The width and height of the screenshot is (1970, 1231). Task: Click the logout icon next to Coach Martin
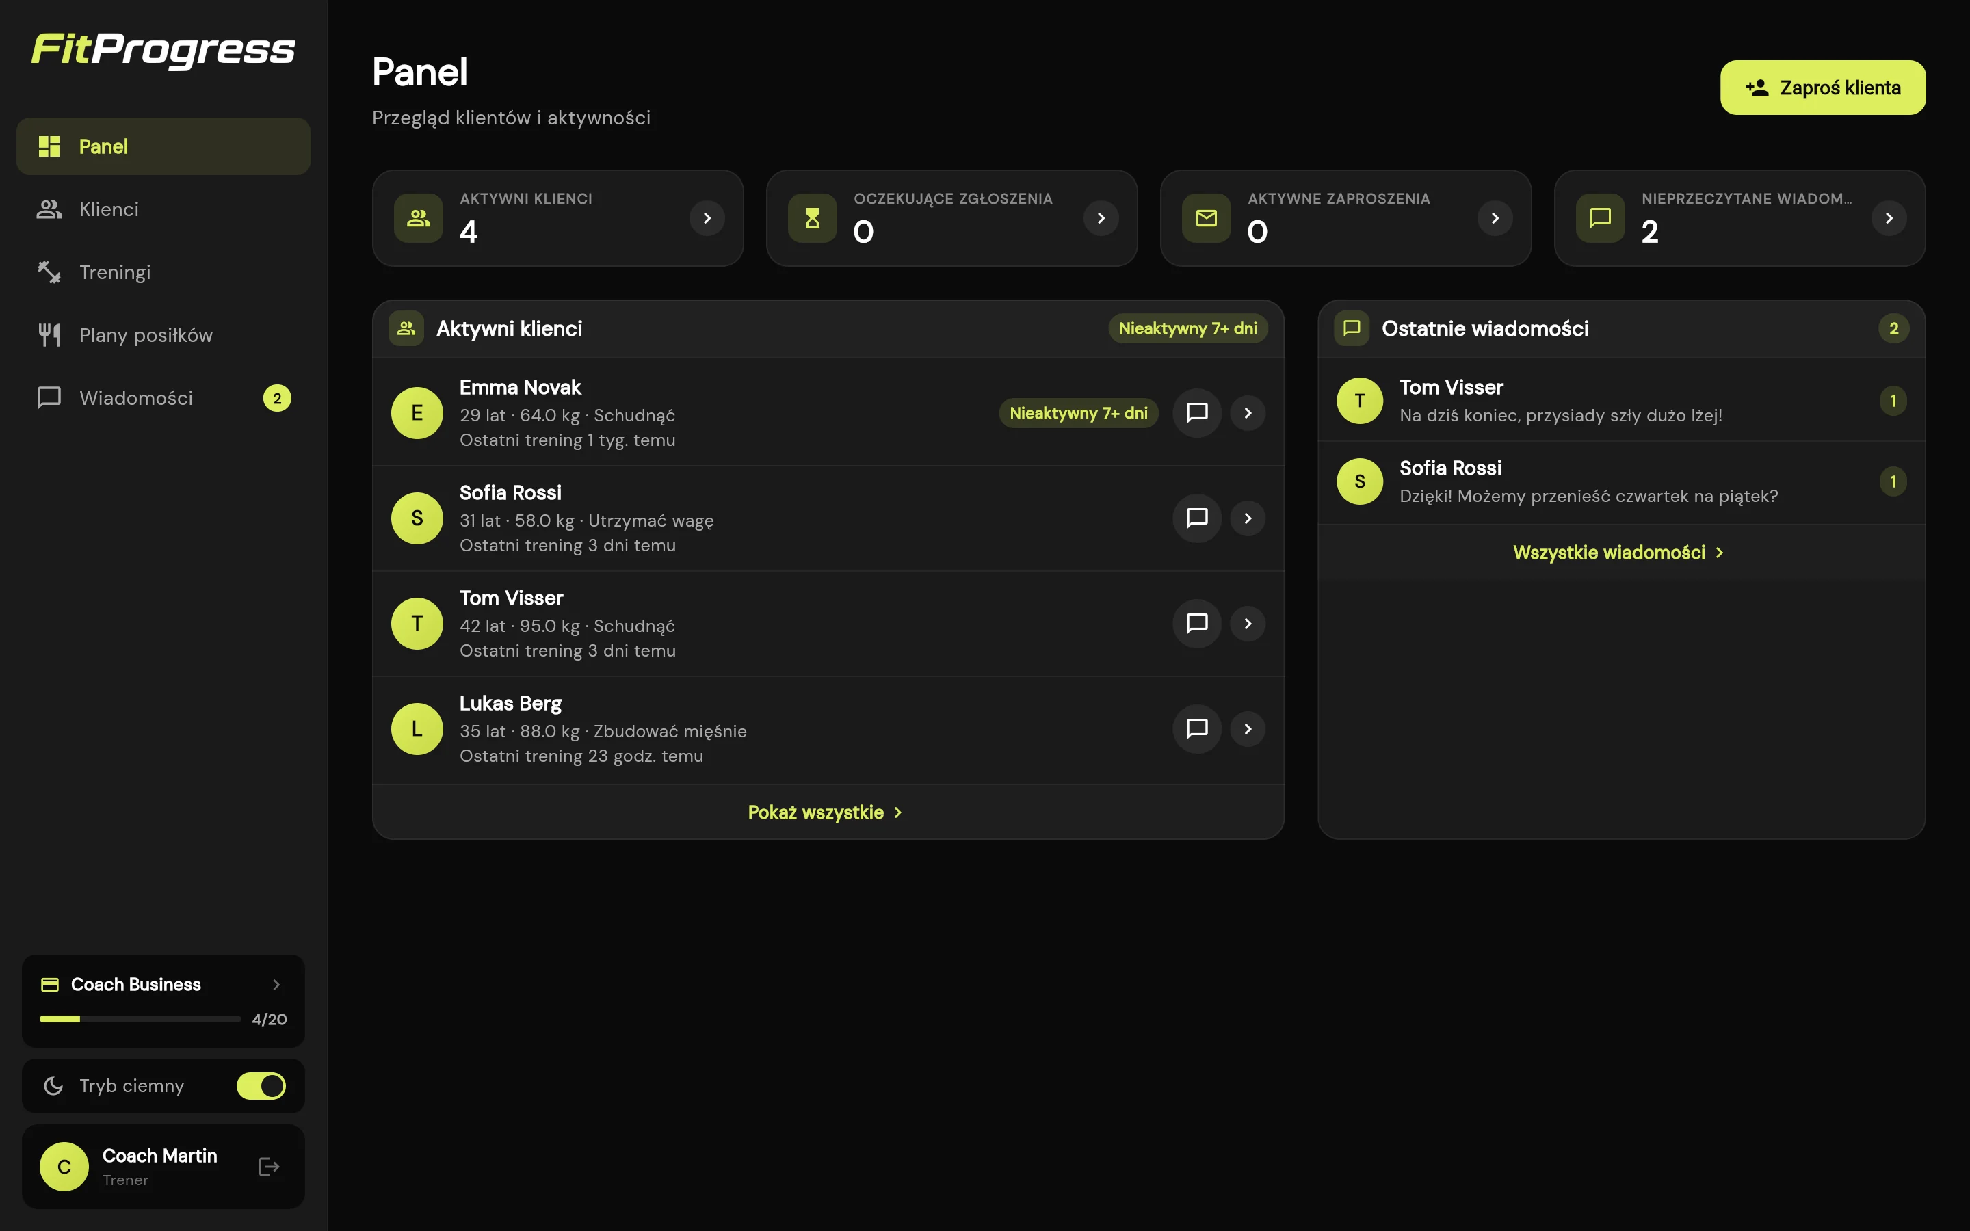(269, 1167)
